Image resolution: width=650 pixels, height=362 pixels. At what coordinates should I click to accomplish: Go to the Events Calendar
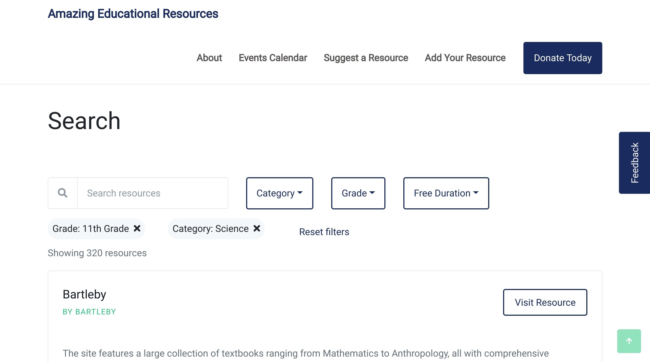click(x=272, y=58)
